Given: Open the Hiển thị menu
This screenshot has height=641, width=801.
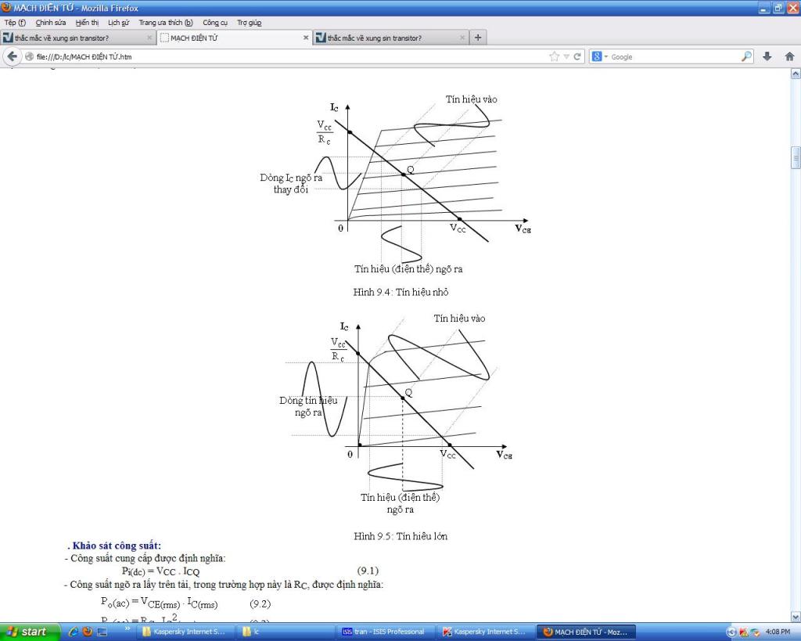Looking at the screenshot, I should [87, 23].
